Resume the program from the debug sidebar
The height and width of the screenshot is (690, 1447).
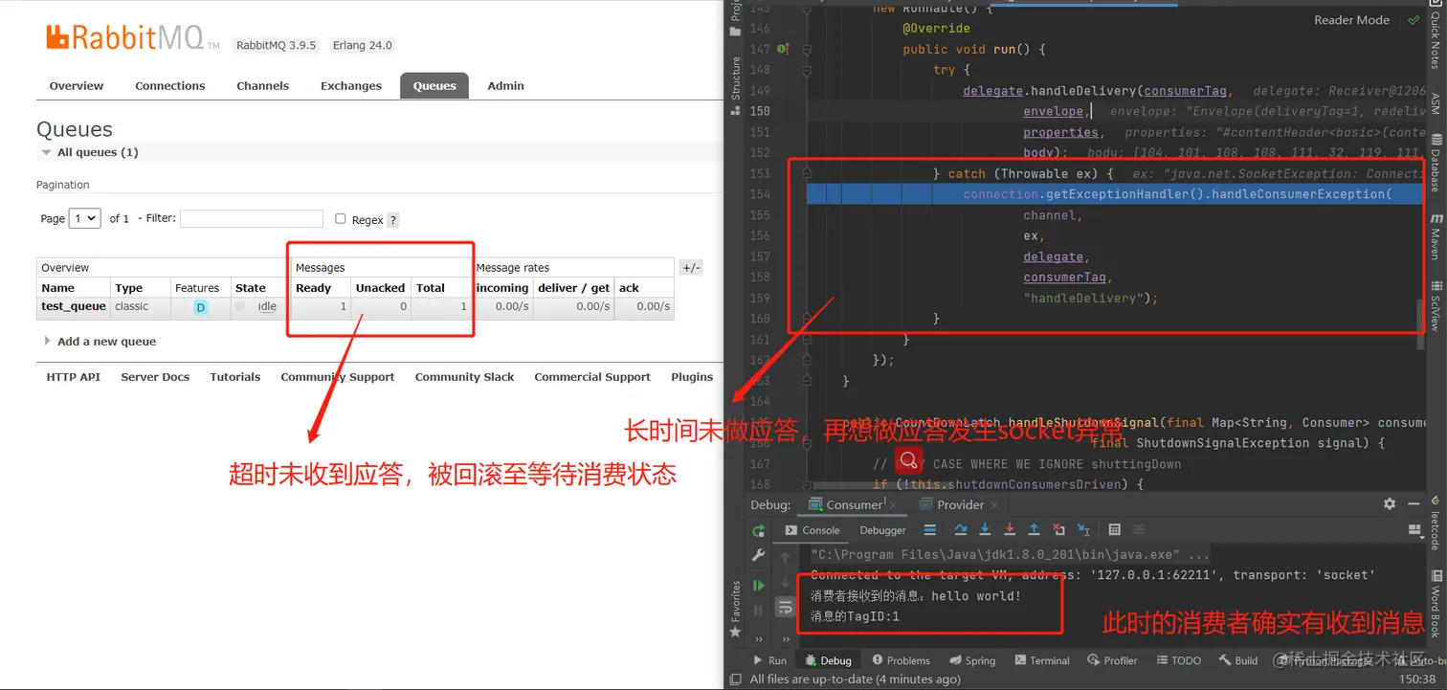click(758, 584)
